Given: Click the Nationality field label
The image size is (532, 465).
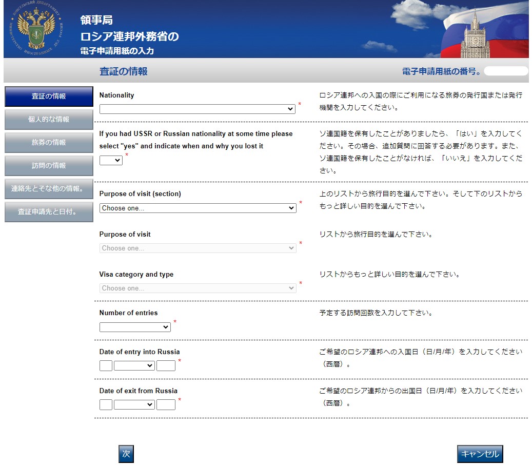Looking at the screenshot, I should [117, 95].
